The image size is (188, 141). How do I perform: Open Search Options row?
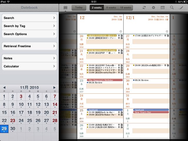pyautogui.click(x=29, y=34)
